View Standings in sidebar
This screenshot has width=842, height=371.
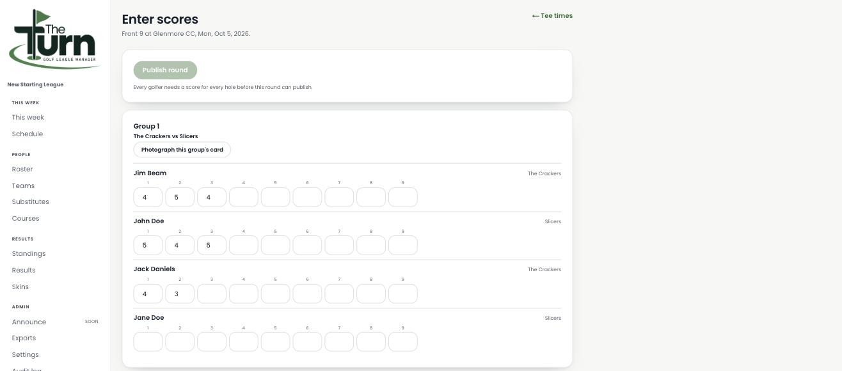pos(29,253)
